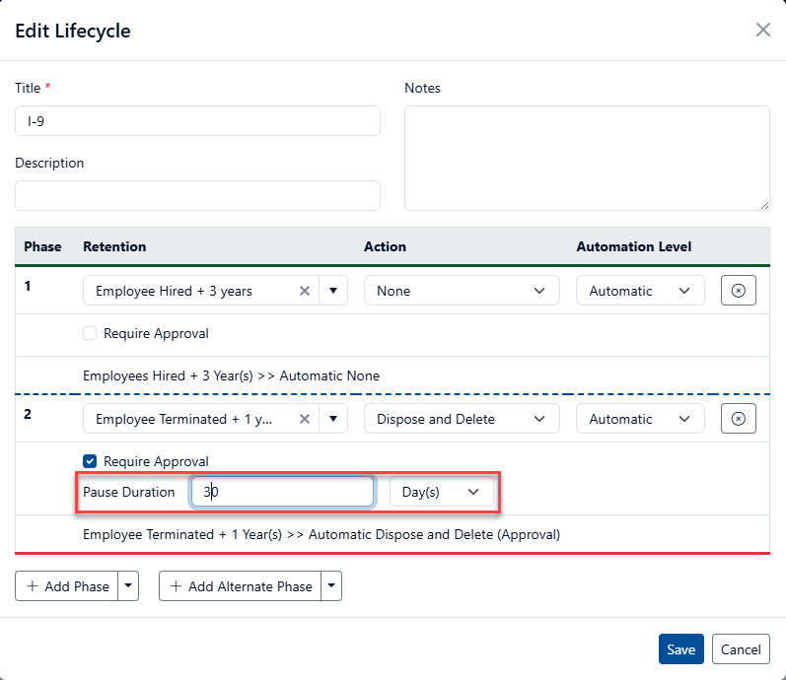Click the Add Phase button
This screenshot has width=786, height=680.
click(67, 586)
